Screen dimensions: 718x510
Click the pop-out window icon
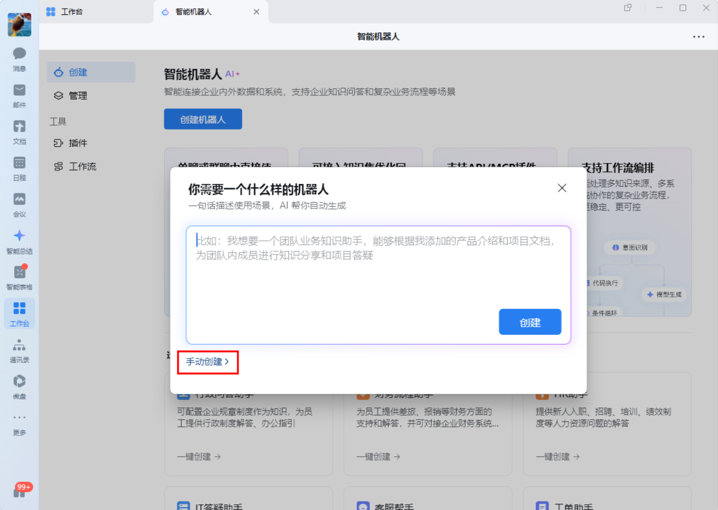click(x=628, y=8)
